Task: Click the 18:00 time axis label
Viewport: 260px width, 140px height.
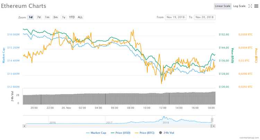Action: pyautogui.click(x=211, y=108)
